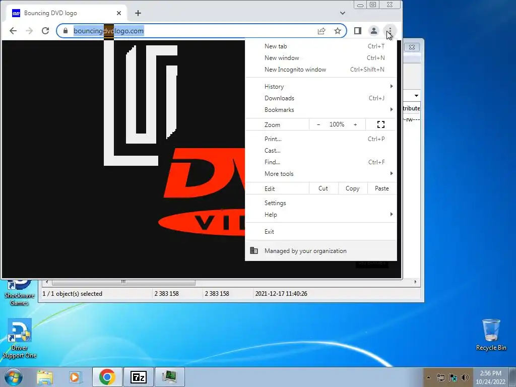
Task: Click the '1 / 1 object(s) selected' status text
Action: (x=73, y=294)
